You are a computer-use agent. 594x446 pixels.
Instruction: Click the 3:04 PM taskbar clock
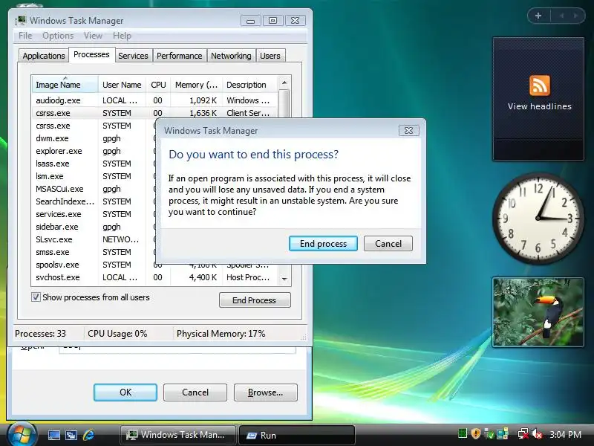point(565,434)
